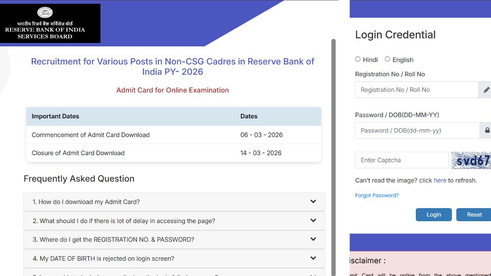Screen dimensions: 491x276
Task: Click the 'Important Dates' table header
Action: (55, 116)
